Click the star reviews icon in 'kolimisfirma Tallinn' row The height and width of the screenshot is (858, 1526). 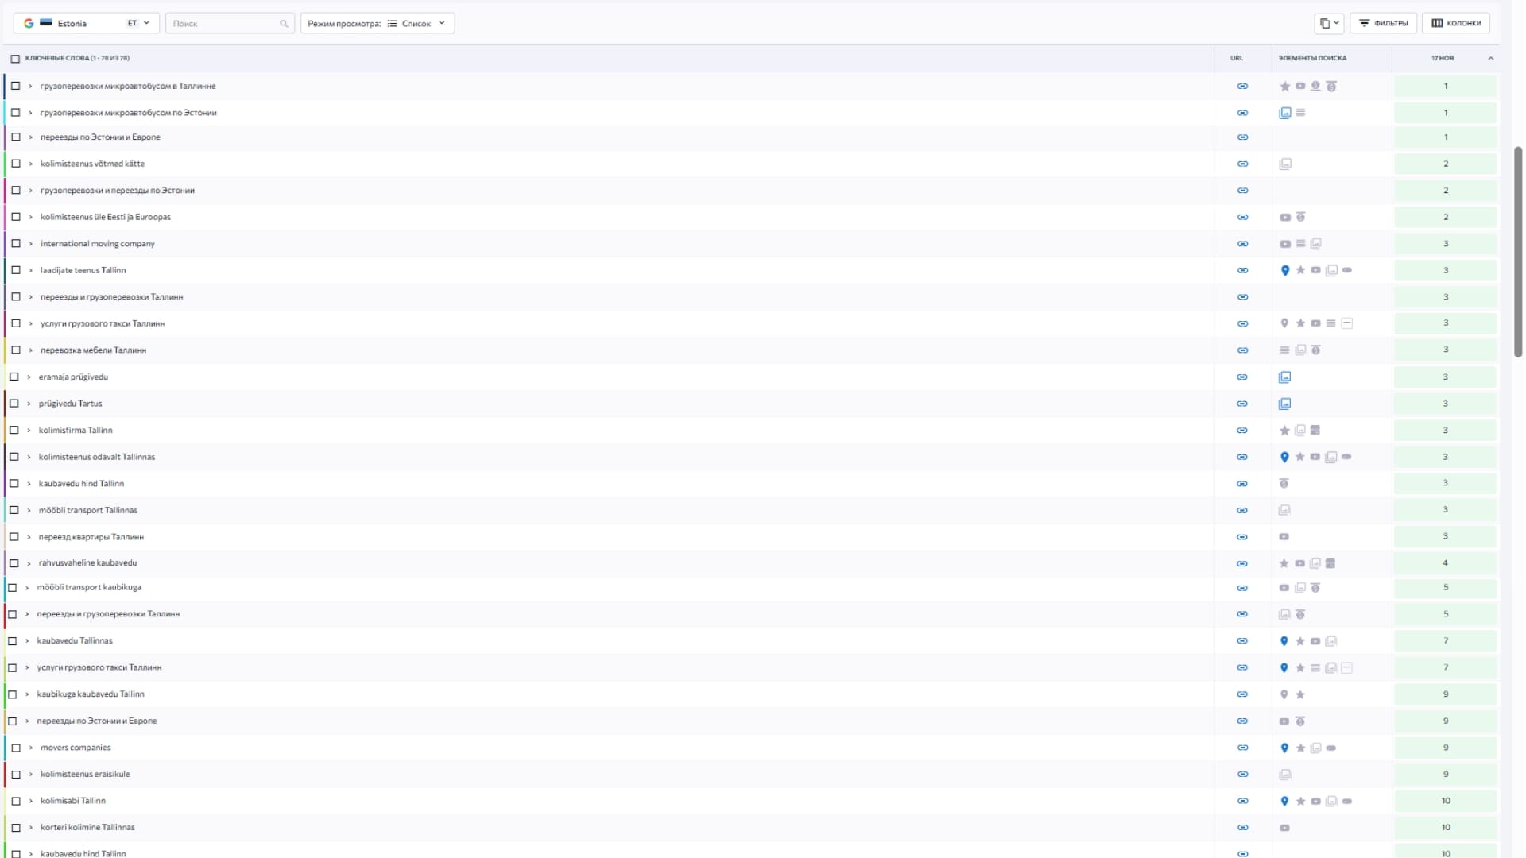coord(1284,431)
